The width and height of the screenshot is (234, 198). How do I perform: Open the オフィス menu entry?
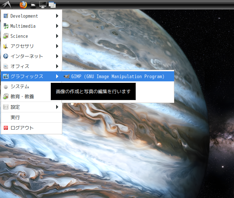31,66
